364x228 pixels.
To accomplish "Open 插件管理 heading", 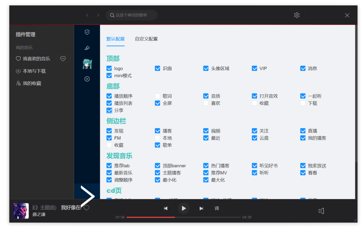I will tap(26, 35).
